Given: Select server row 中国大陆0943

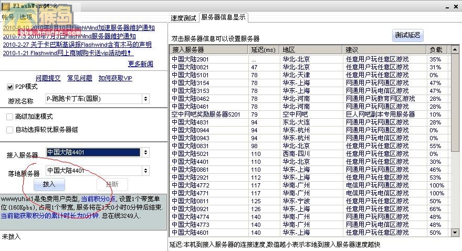Looking at the screenshot, I should [309, 138].
